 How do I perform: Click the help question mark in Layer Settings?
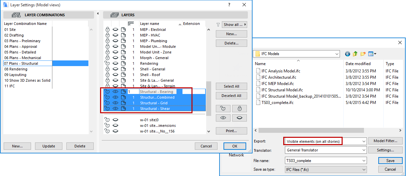tap(229, 5)
